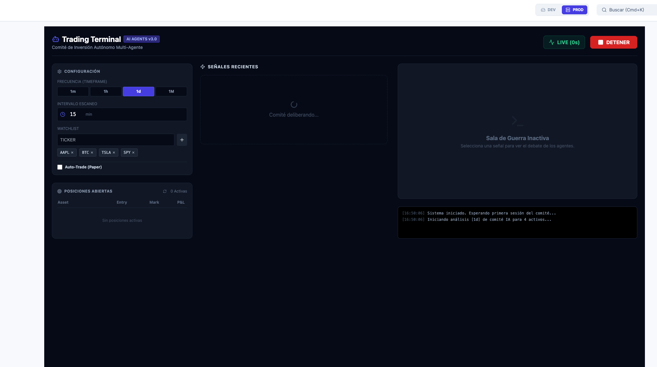Select the 1M timeframe
Screen dimensions: 657x367
[171, 91]
